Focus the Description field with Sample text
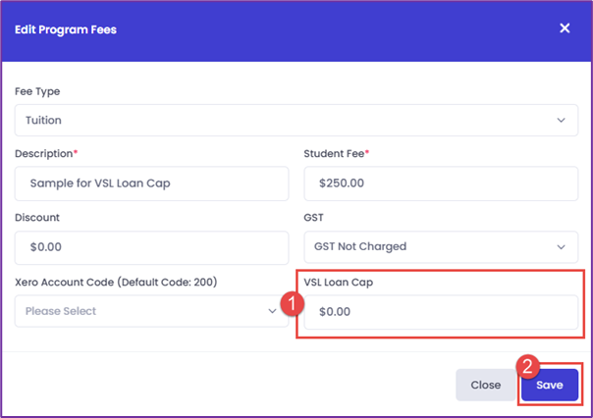Screen dimensions: 593x418 [151, 183]
